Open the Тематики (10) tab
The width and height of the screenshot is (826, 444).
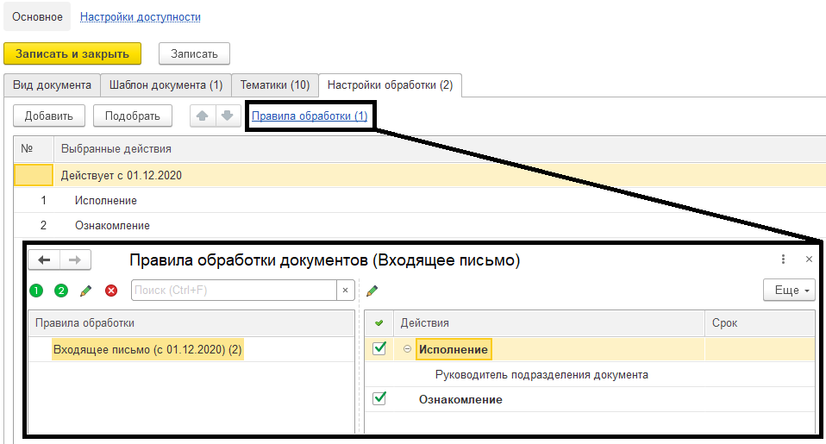275,84
